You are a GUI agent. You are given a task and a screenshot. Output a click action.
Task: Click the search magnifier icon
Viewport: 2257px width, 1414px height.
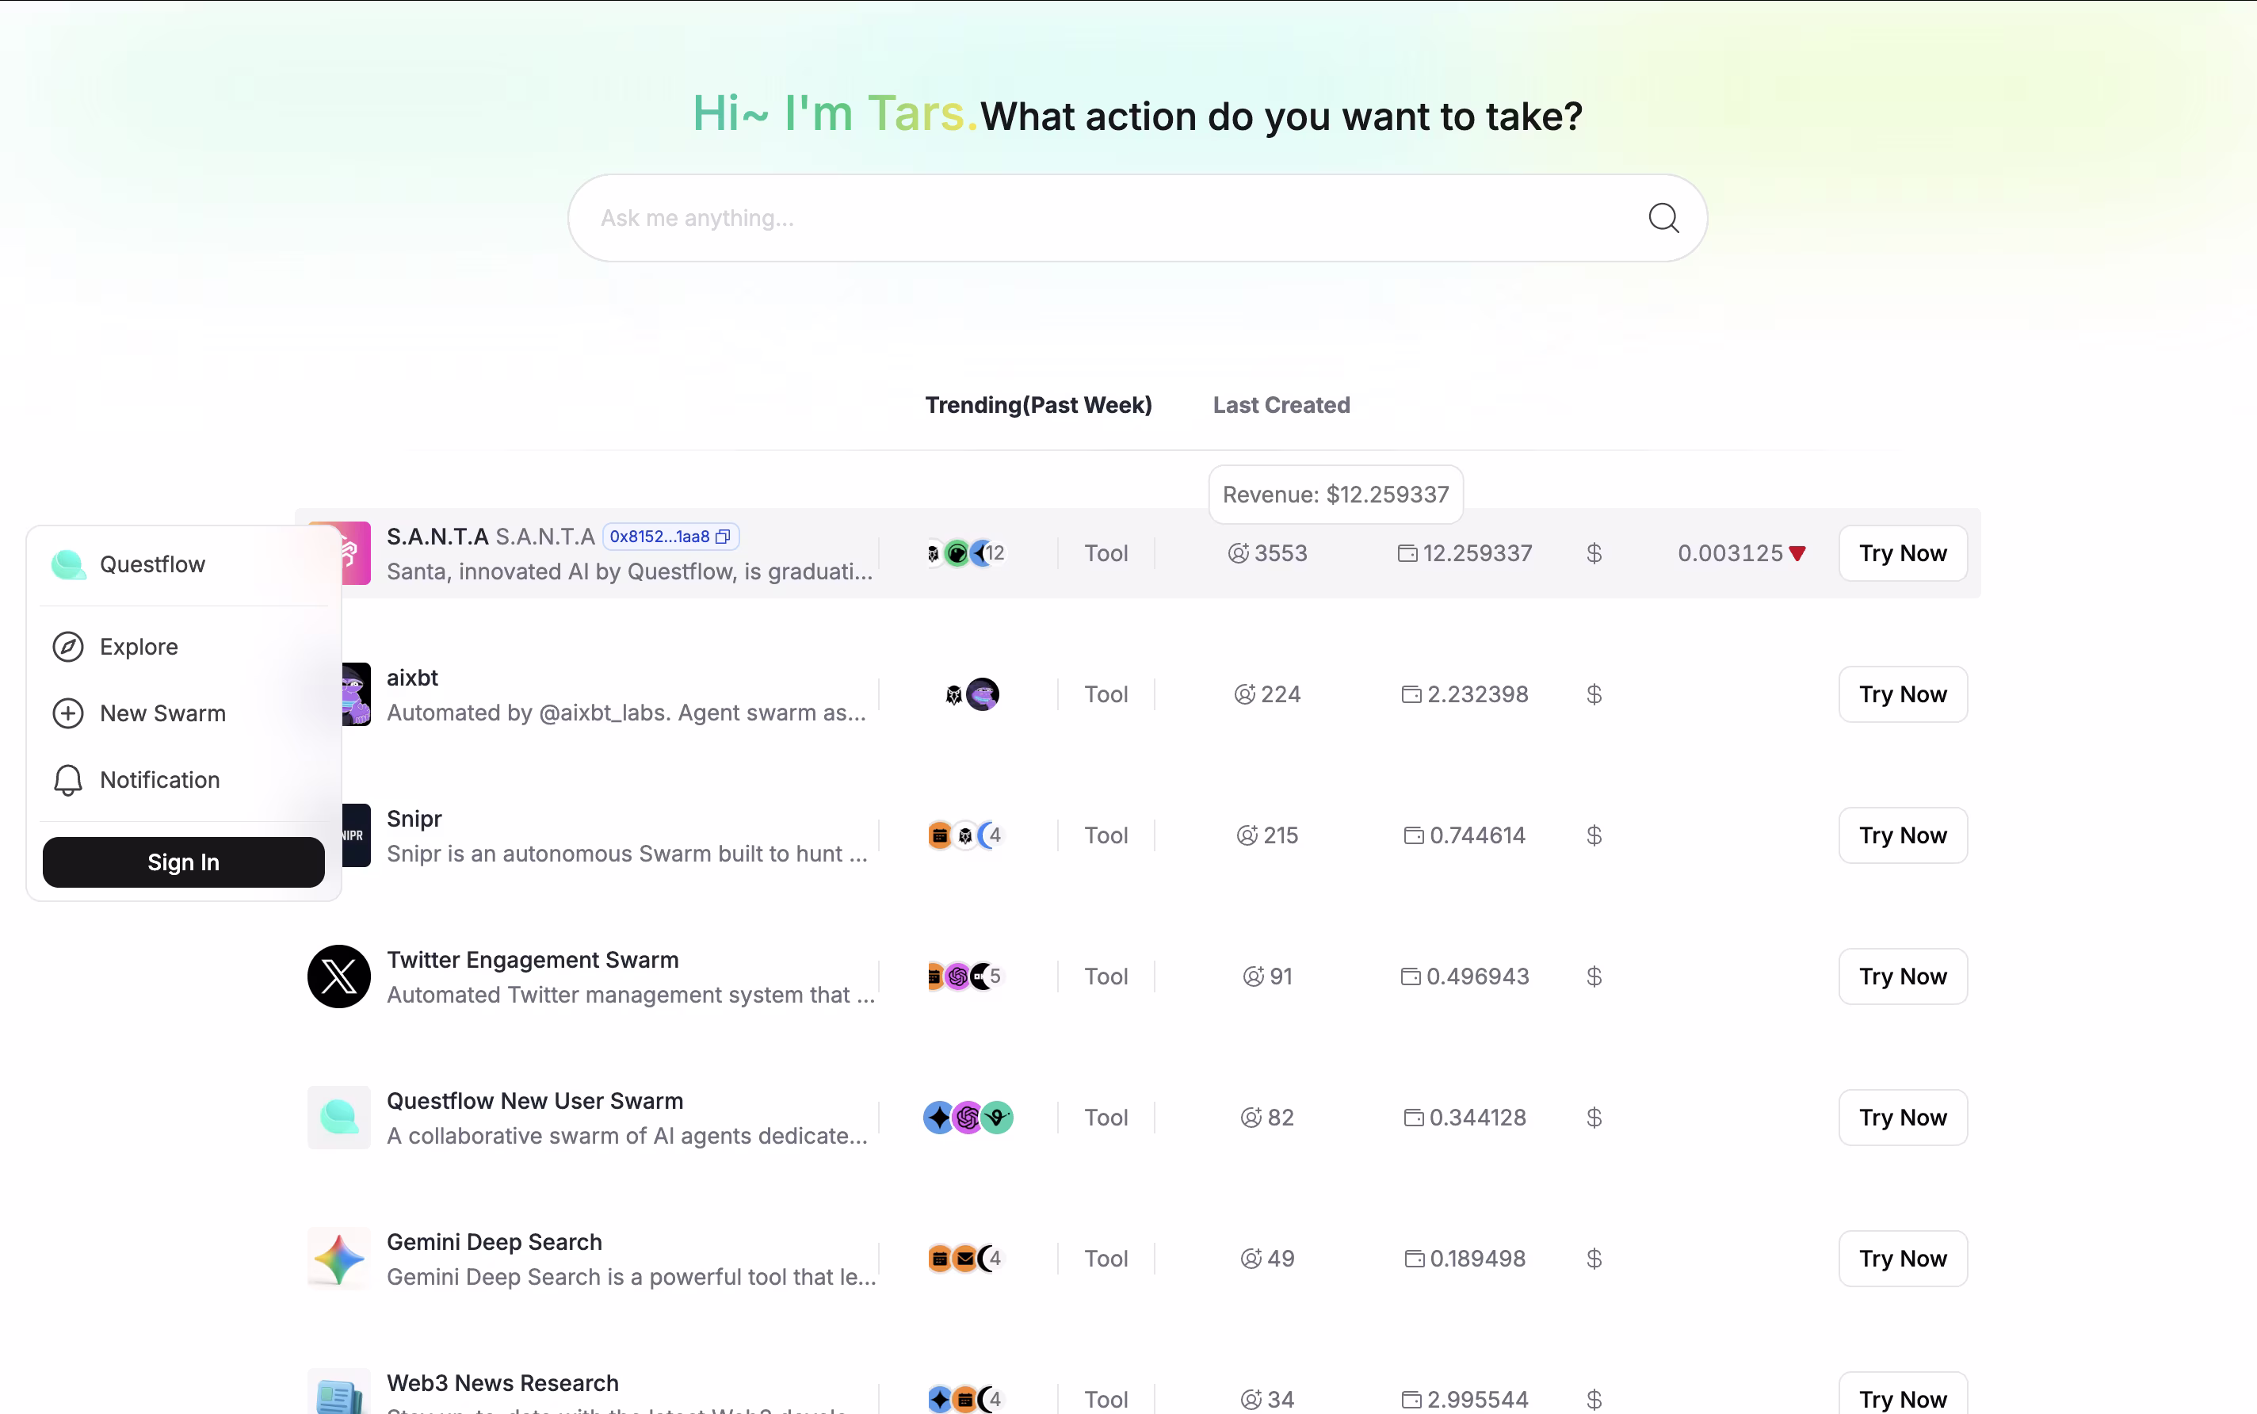coord(1663,218)
